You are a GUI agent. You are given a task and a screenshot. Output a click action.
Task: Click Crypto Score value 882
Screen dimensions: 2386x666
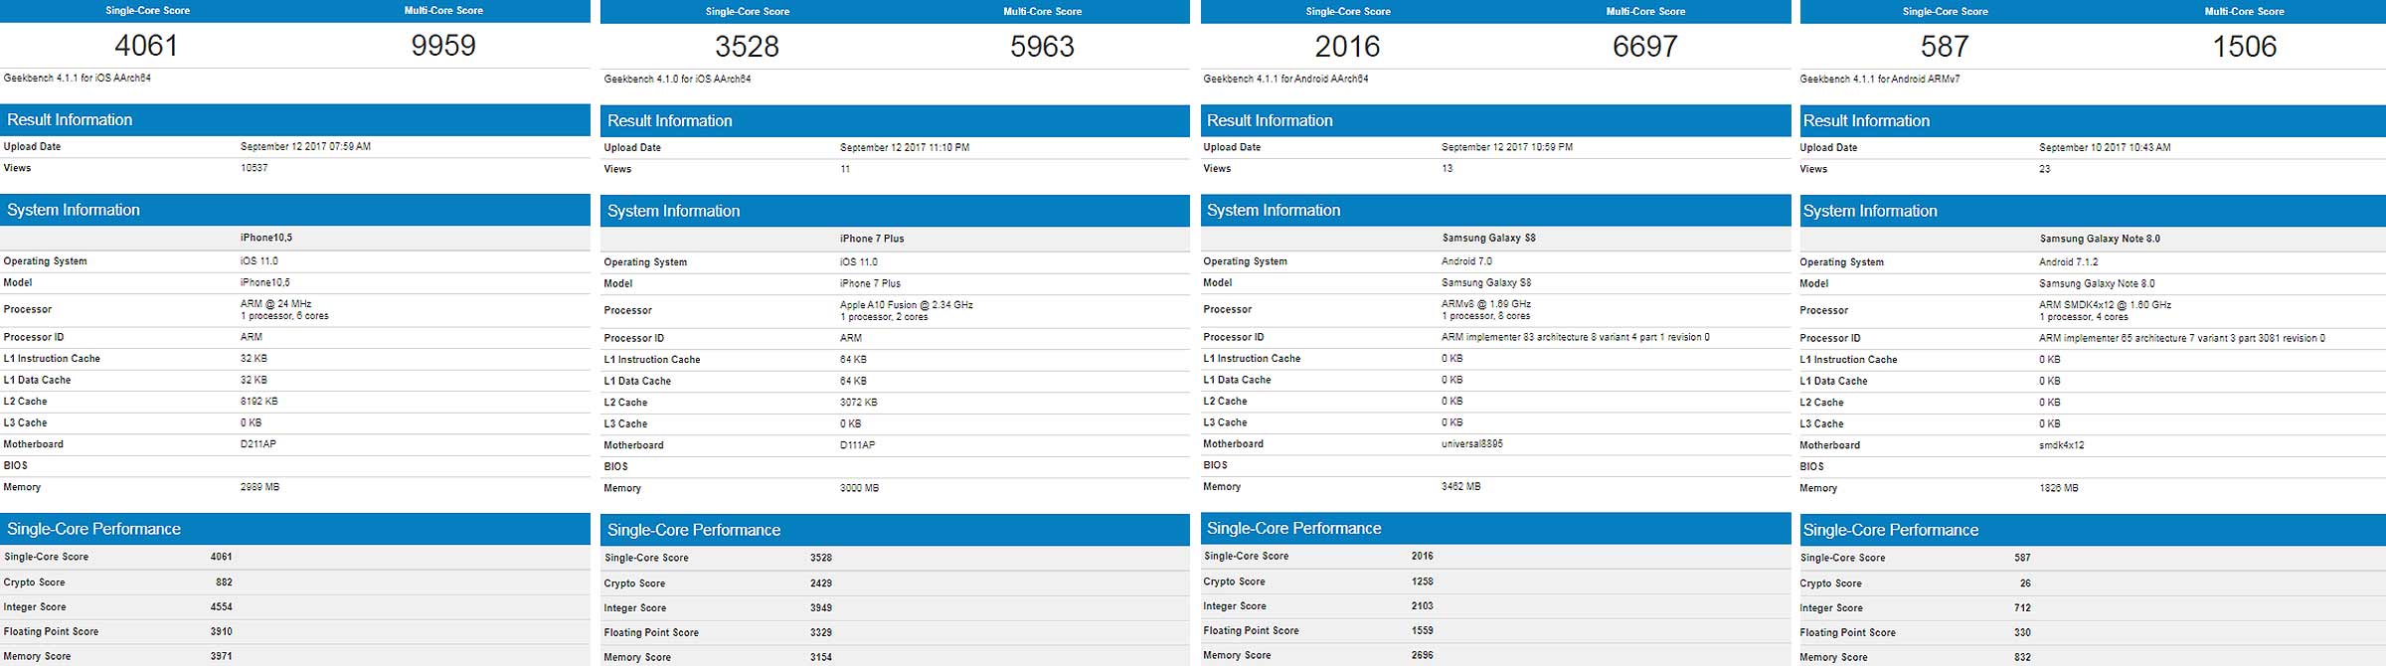coord(224,583)
